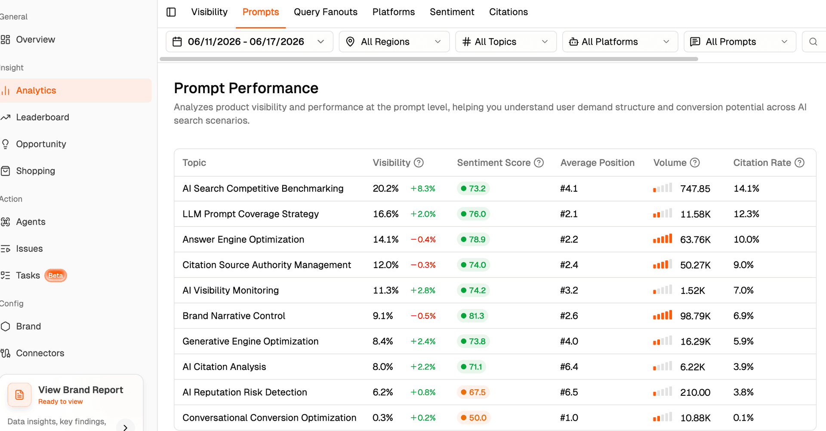Open the date range 06/11/2026 dropdown
This screenshot has width=826, height=431.
tap(250, 42)
